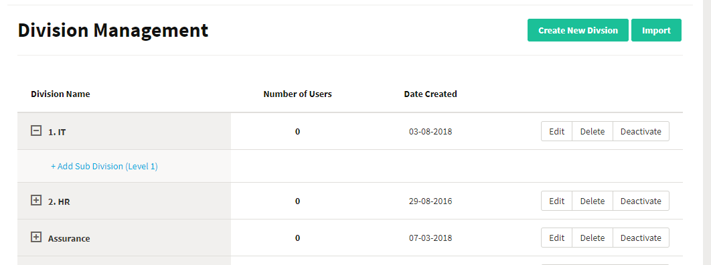
Task: Select the 2. HR division name
Action: [x=59, y=201]
